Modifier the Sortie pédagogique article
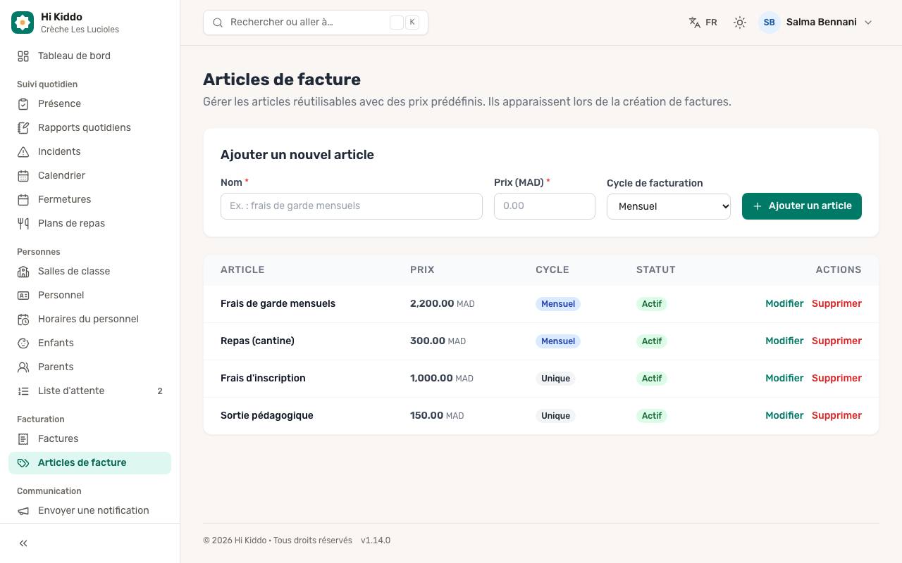Viewport: 902px width, 563px height. point(784,416)
